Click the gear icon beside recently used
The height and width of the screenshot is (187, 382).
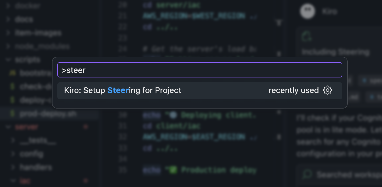(x=327, y=90)
